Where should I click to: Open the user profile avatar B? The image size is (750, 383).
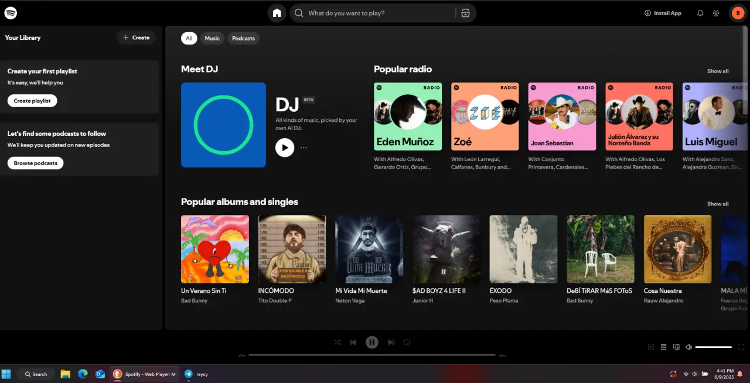[x=737, y=13]
